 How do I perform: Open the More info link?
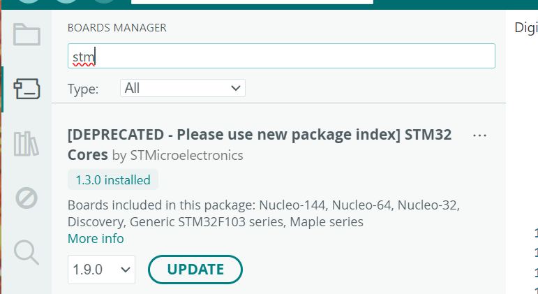point(96,239)
